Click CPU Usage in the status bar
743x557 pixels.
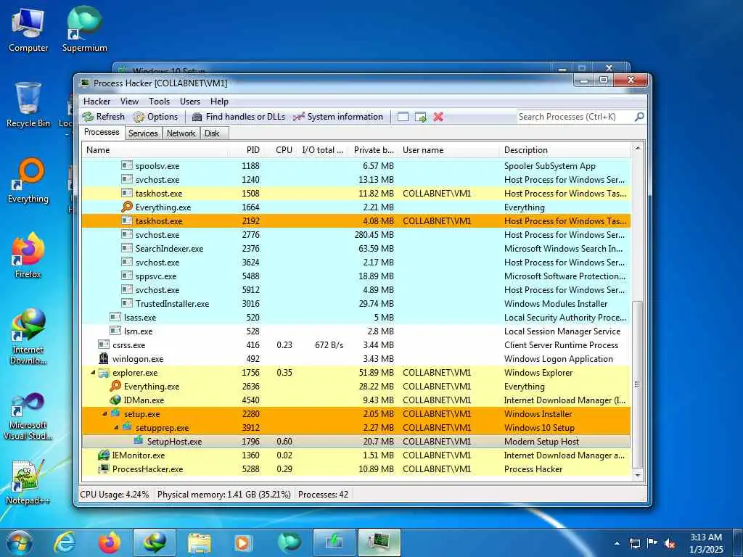[x=114, y=495]
